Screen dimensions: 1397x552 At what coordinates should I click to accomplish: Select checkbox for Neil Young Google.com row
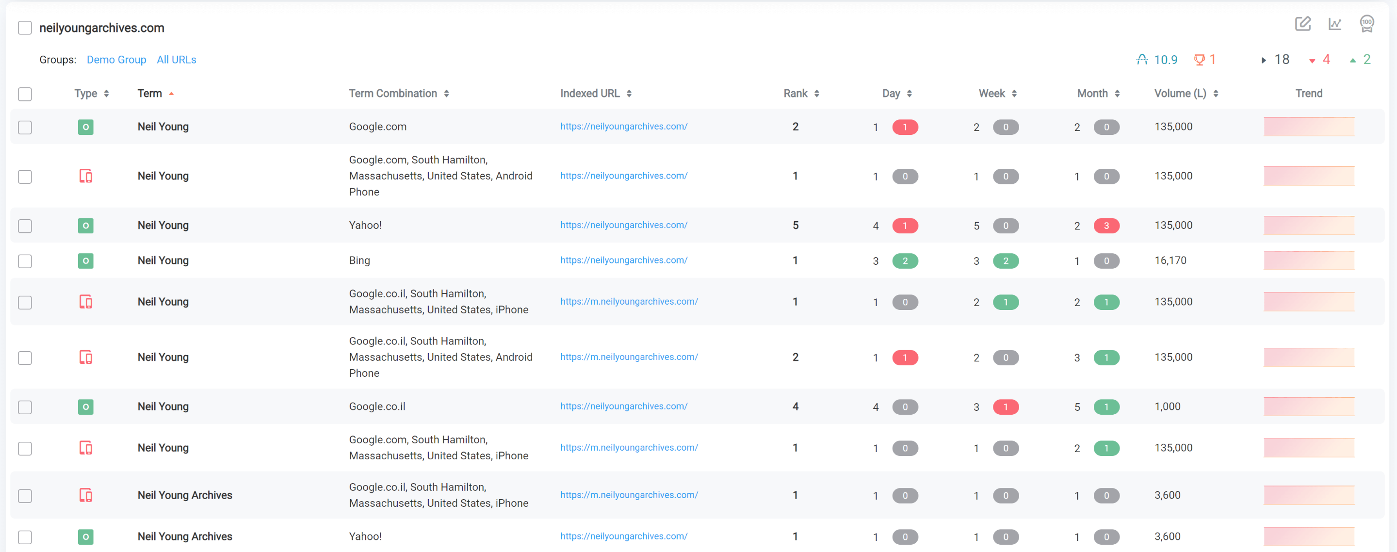coord(25,128)
